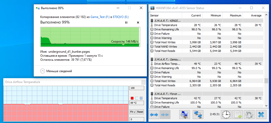Image resolution: width=271 pixels, height=123 pixels.
Task: Select Kingston Drive Failure row
Action: pyautogui.click(x=206, y=34)
